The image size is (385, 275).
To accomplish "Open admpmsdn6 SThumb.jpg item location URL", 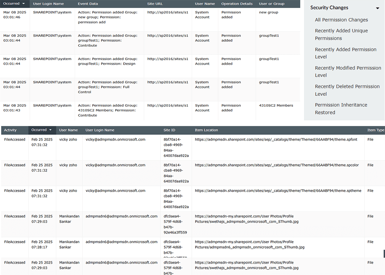I will point(249,245).
